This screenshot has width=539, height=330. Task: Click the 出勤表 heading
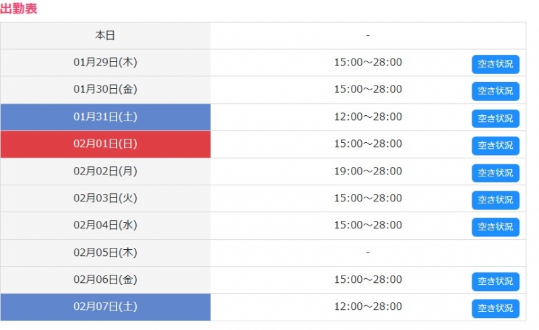19,9
